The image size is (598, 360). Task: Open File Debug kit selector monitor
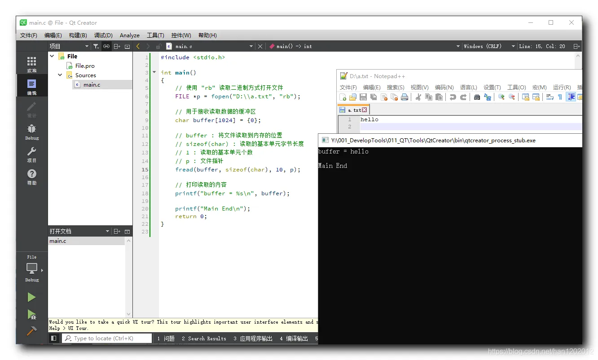tap(32, 268)
